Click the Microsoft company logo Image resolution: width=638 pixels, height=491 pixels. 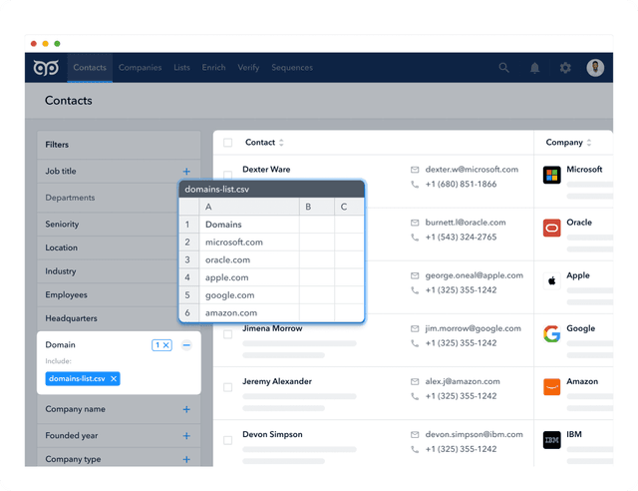tap(551, 176)
